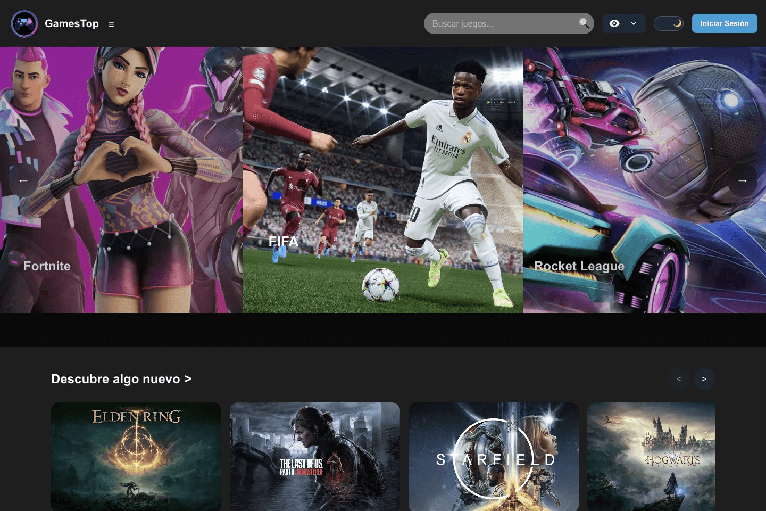Expand the dropdown arrow beside the eye icon

[x=634, y=23]
